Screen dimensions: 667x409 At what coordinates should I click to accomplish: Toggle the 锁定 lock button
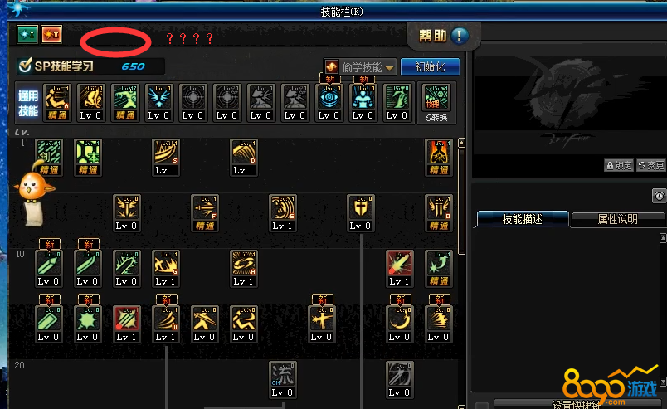619,165
